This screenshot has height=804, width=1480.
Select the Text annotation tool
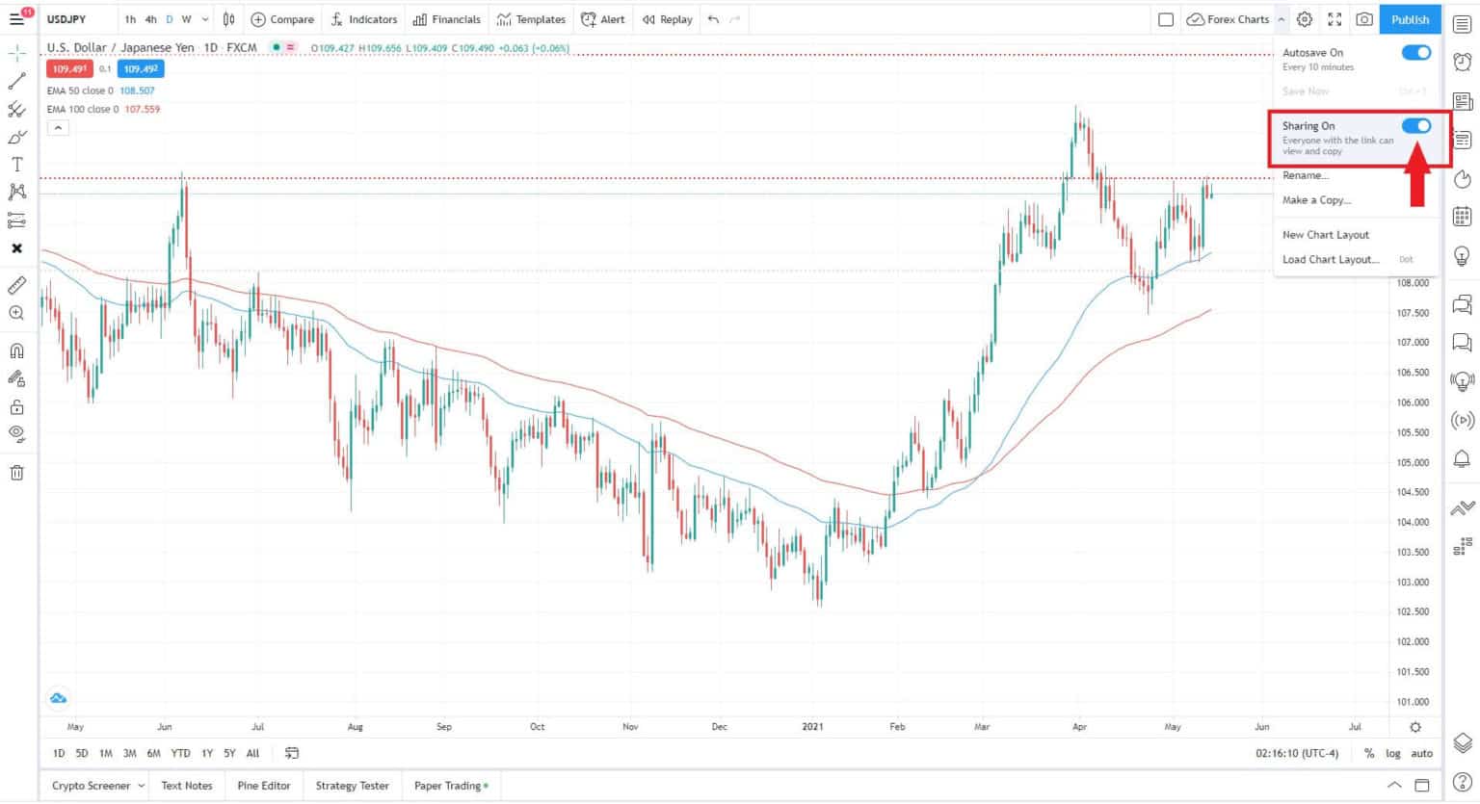point(15,164)
